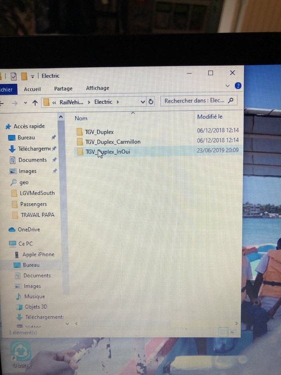Viewport: 281px width, 375px height.
Task: Expand the address bar history dropdown
Action: pos(143,102)
